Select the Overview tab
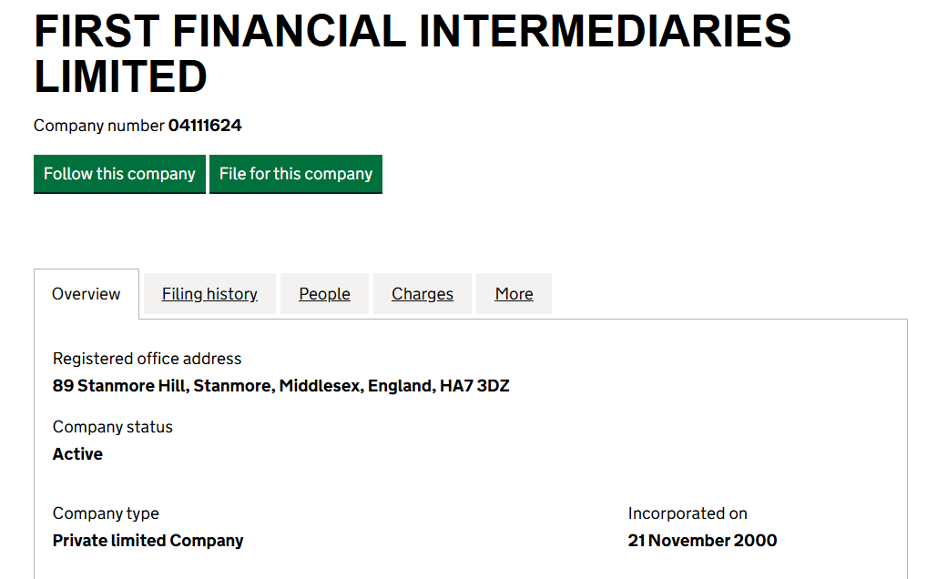Image resolution: width=927 pixels, height=579 pixels. (x=87, y=294)
